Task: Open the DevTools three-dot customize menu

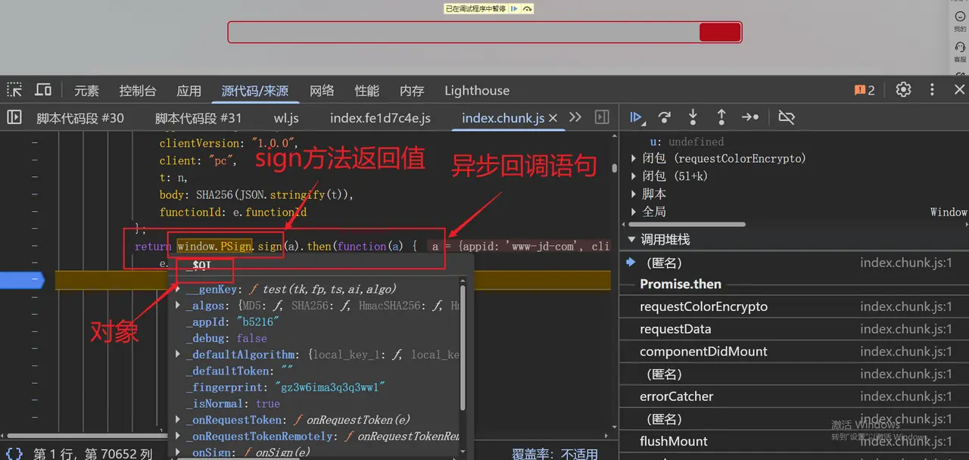Action: tap(932, 90)
